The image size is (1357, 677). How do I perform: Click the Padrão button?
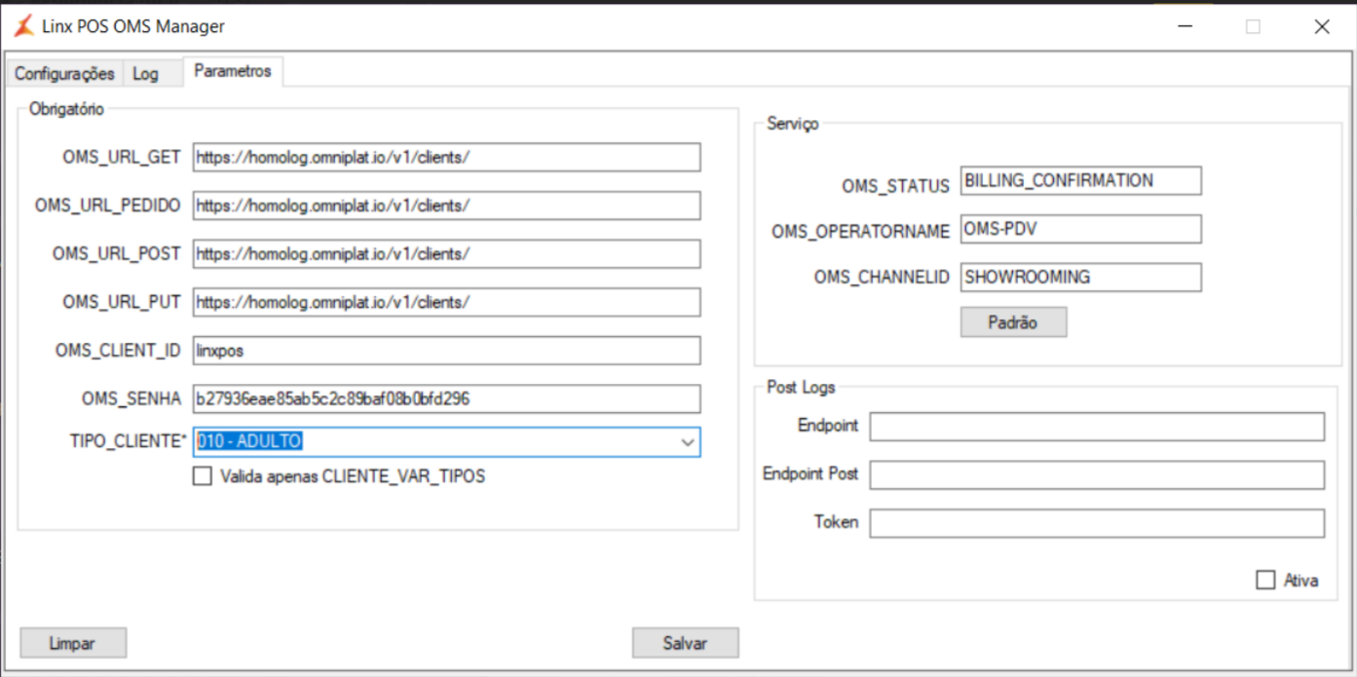pos(1013,322)
